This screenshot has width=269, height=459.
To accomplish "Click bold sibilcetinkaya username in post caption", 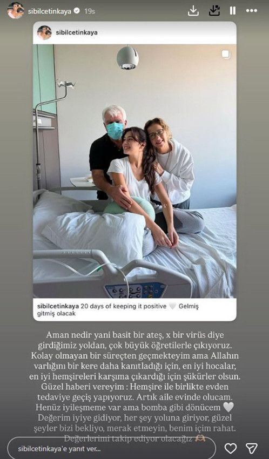I will click(x=58, y=306).
